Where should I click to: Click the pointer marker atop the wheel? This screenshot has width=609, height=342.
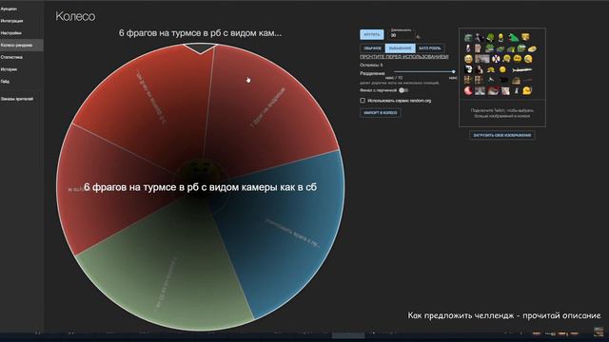[x=201, y=48]
